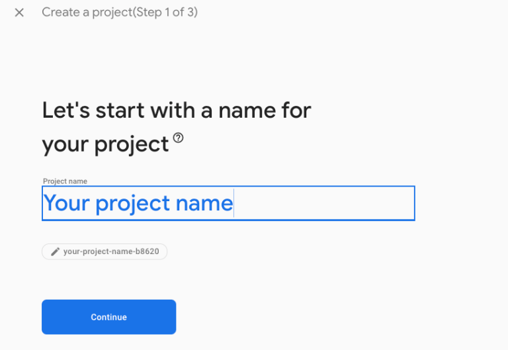
Task: Open the help tooltip beside the heading
Action: (178, 138)
